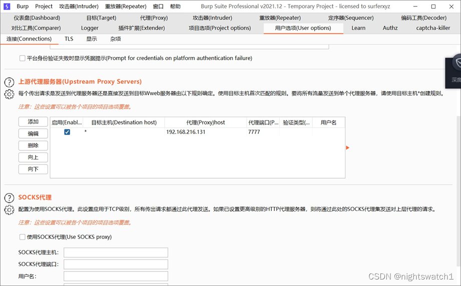Open the 帮助 menu
The width and height of the screenshot is (461, 286).
click(175, 6)
